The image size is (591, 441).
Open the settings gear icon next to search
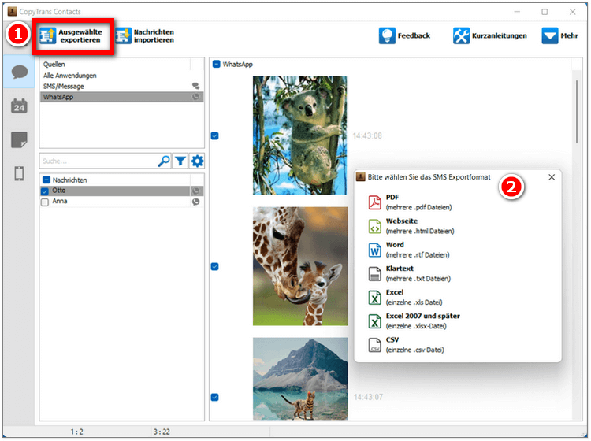[197, 161]
